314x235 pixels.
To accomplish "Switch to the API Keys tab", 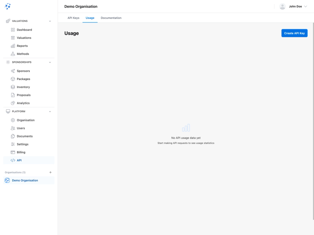I will coord(73,18).
